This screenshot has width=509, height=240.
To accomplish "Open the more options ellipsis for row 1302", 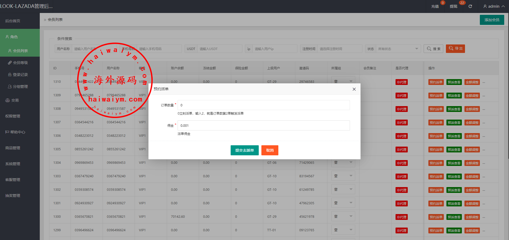I will pos(484,190).
